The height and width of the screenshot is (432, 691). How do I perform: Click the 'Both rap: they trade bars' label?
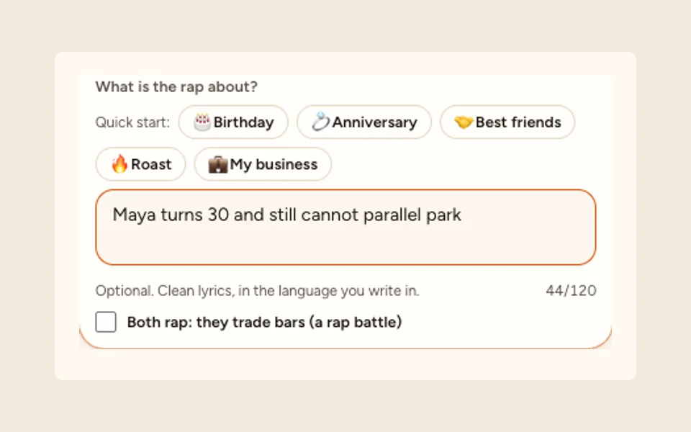point(264,323)
